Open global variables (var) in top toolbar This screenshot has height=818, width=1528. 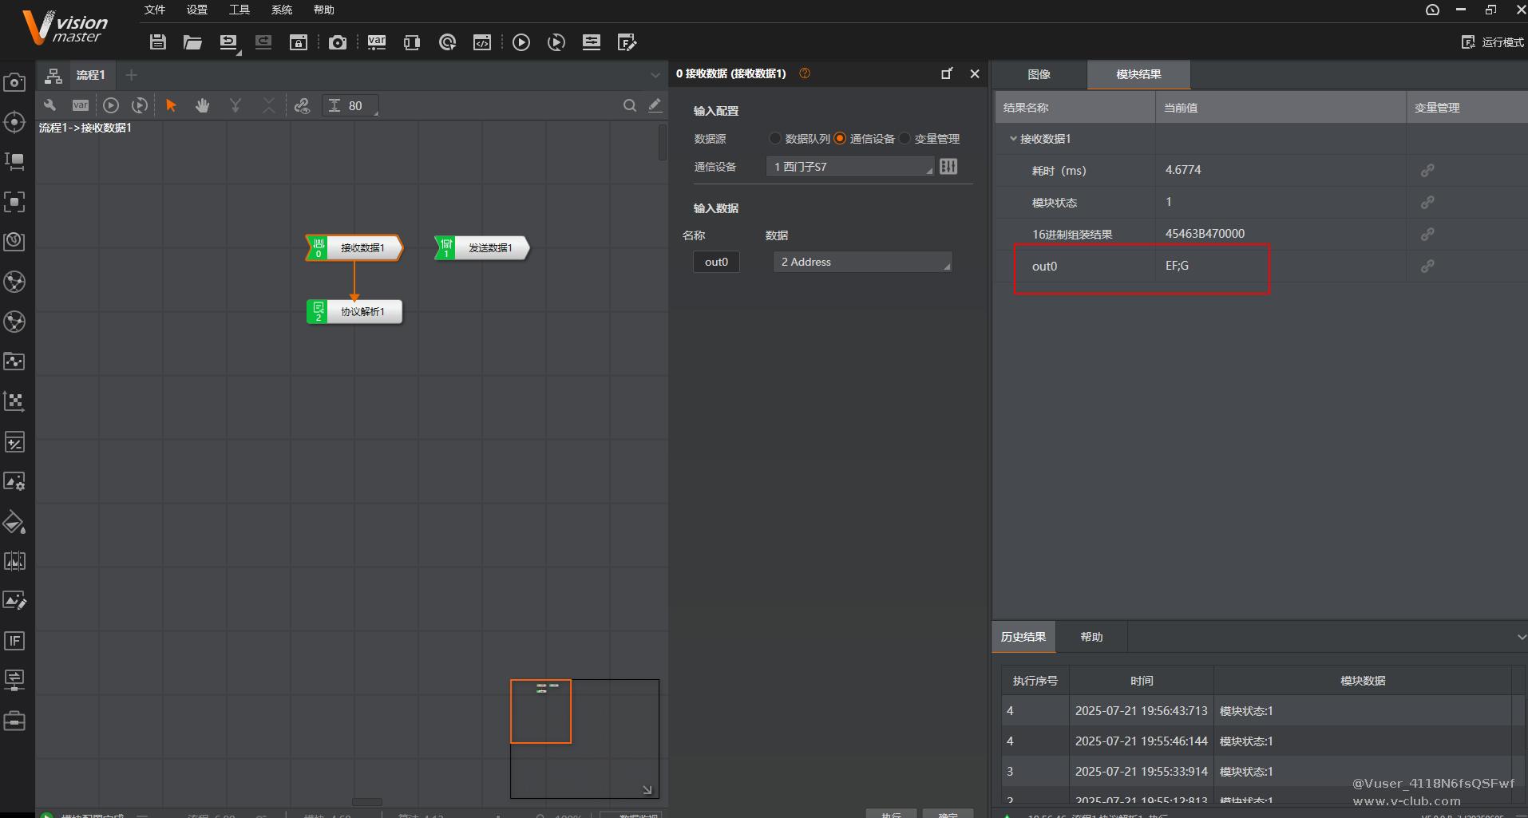point(377,42)
